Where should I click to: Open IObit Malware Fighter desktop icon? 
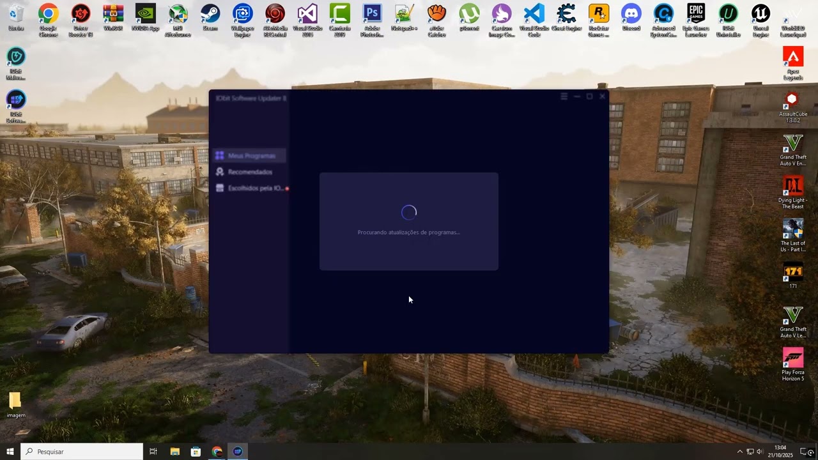(16, 64)
